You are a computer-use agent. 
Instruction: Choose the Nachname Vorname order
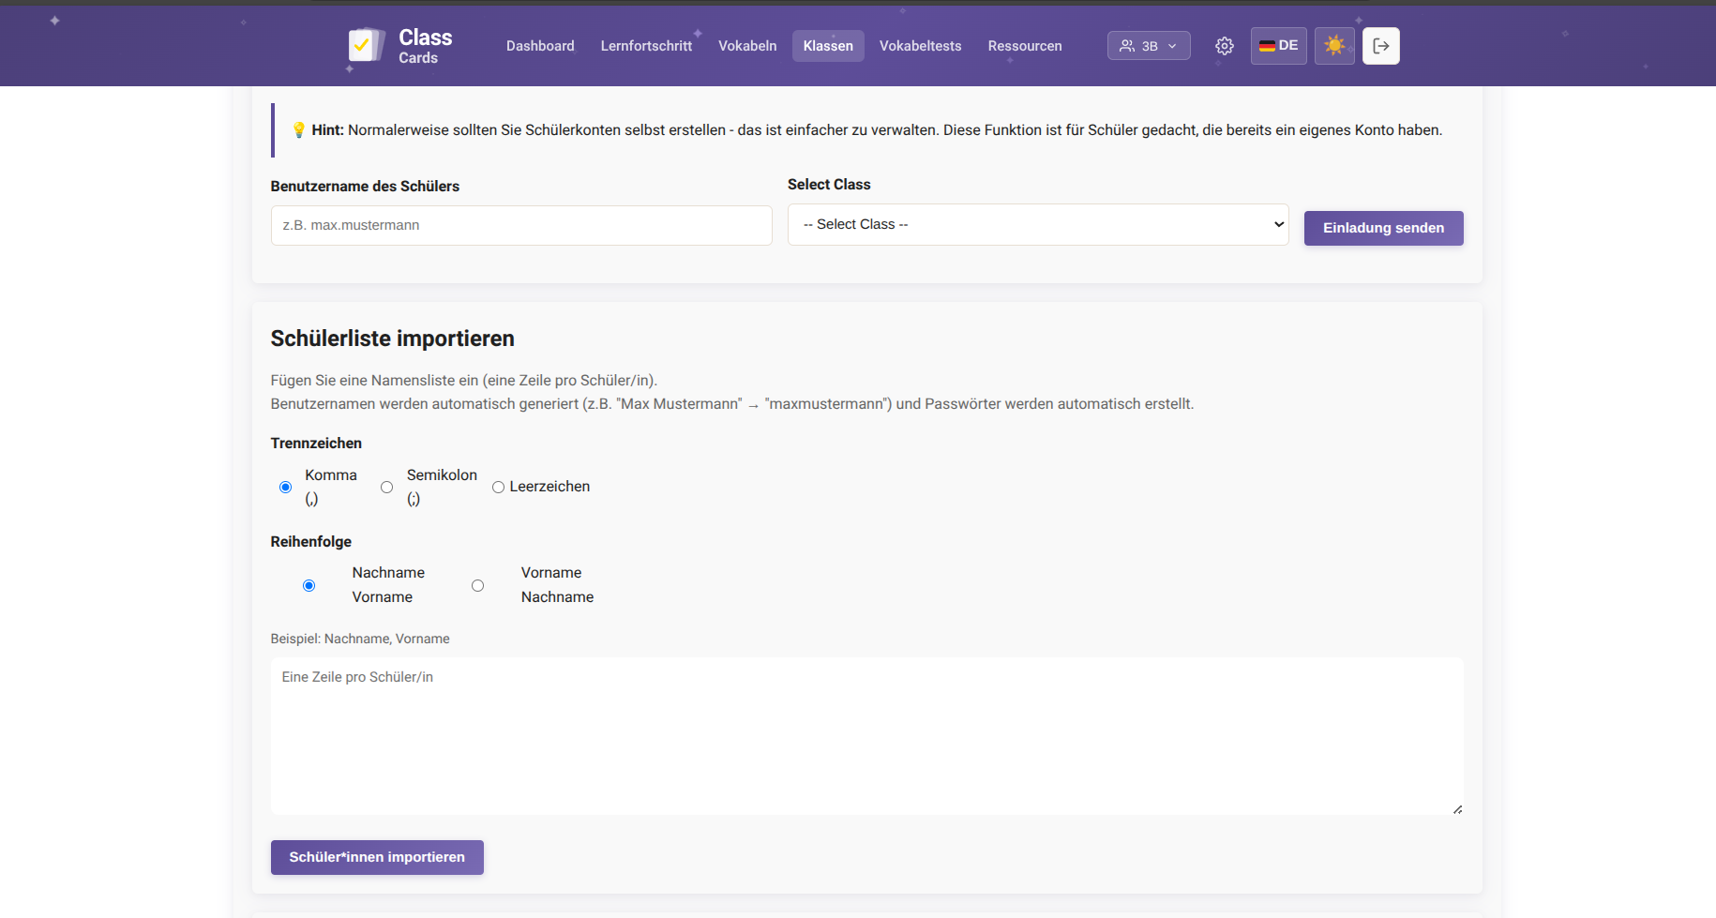coord(309,585)
